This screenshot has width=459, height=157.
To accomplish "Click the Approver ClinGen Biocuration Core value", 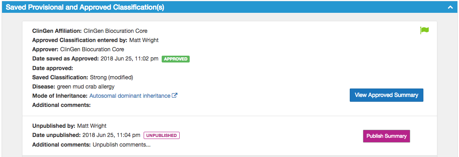I will [x=92, y=49].
